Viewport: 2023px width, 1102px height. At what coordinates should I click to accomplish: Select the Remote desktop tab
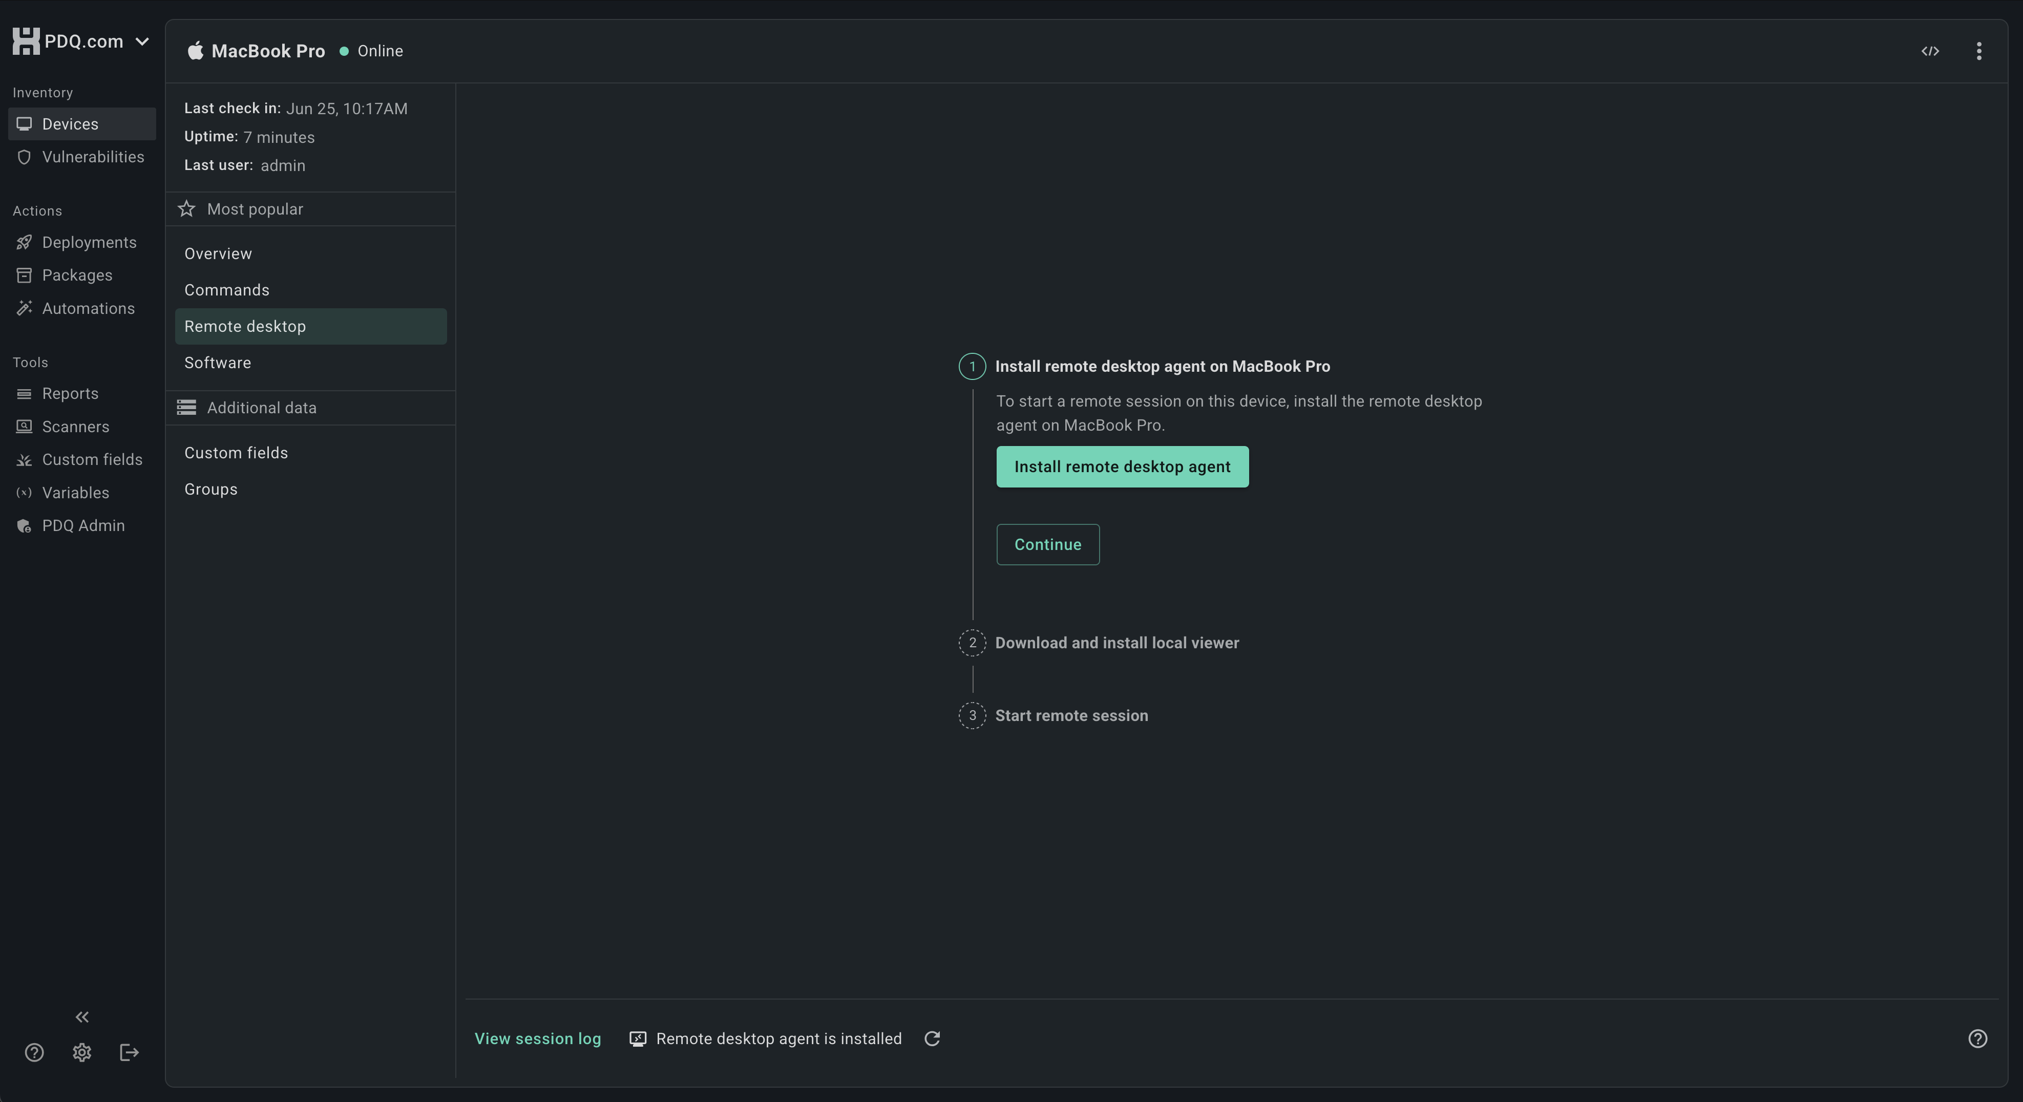311,326
